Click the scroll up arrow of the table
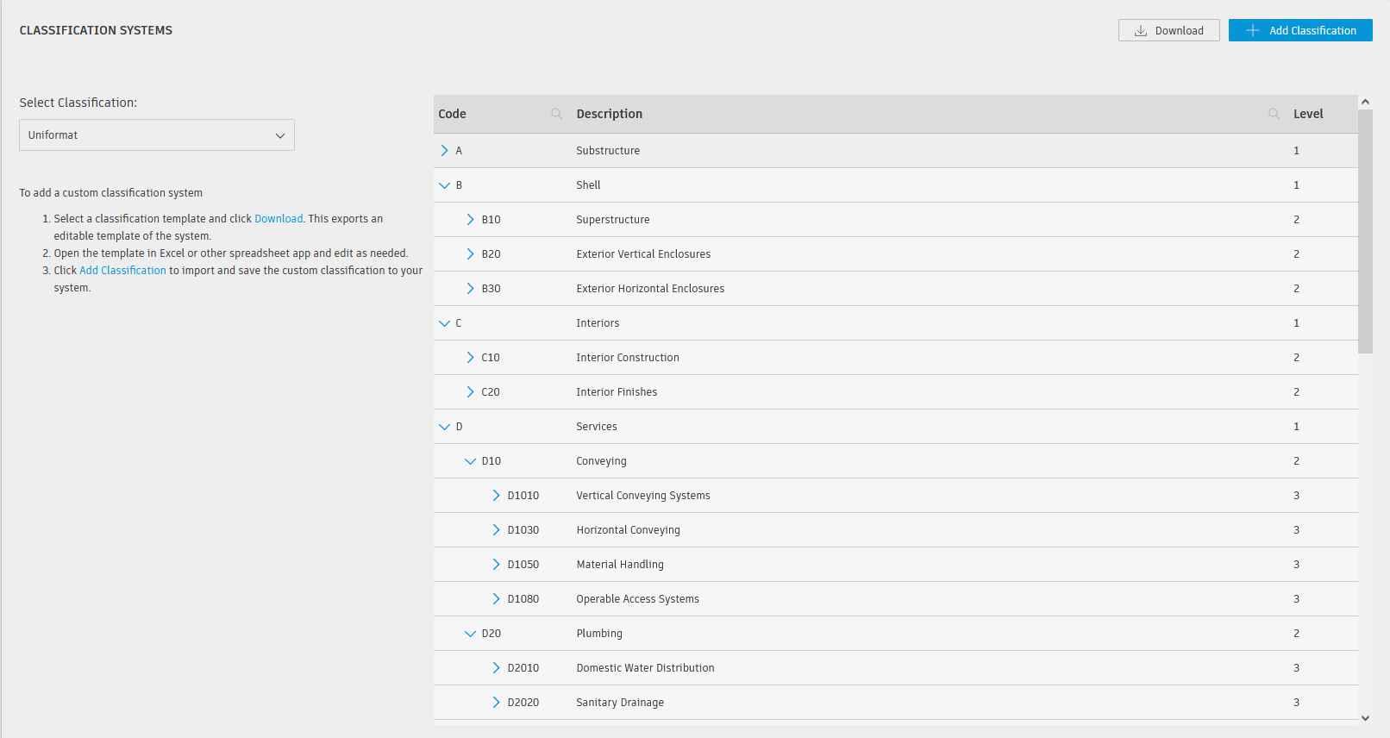Viewport: 1390px width, 738px height. coord(1365,102)
